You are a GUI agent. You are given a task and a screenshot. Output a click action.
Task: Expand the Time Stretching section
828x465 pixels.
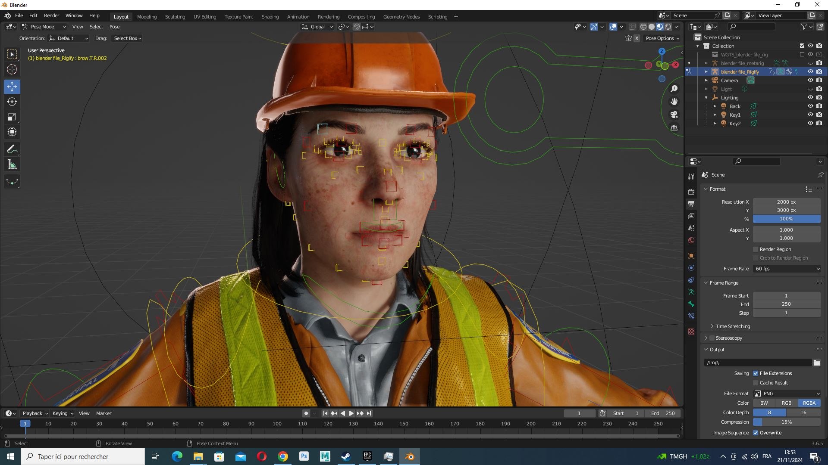732,326
